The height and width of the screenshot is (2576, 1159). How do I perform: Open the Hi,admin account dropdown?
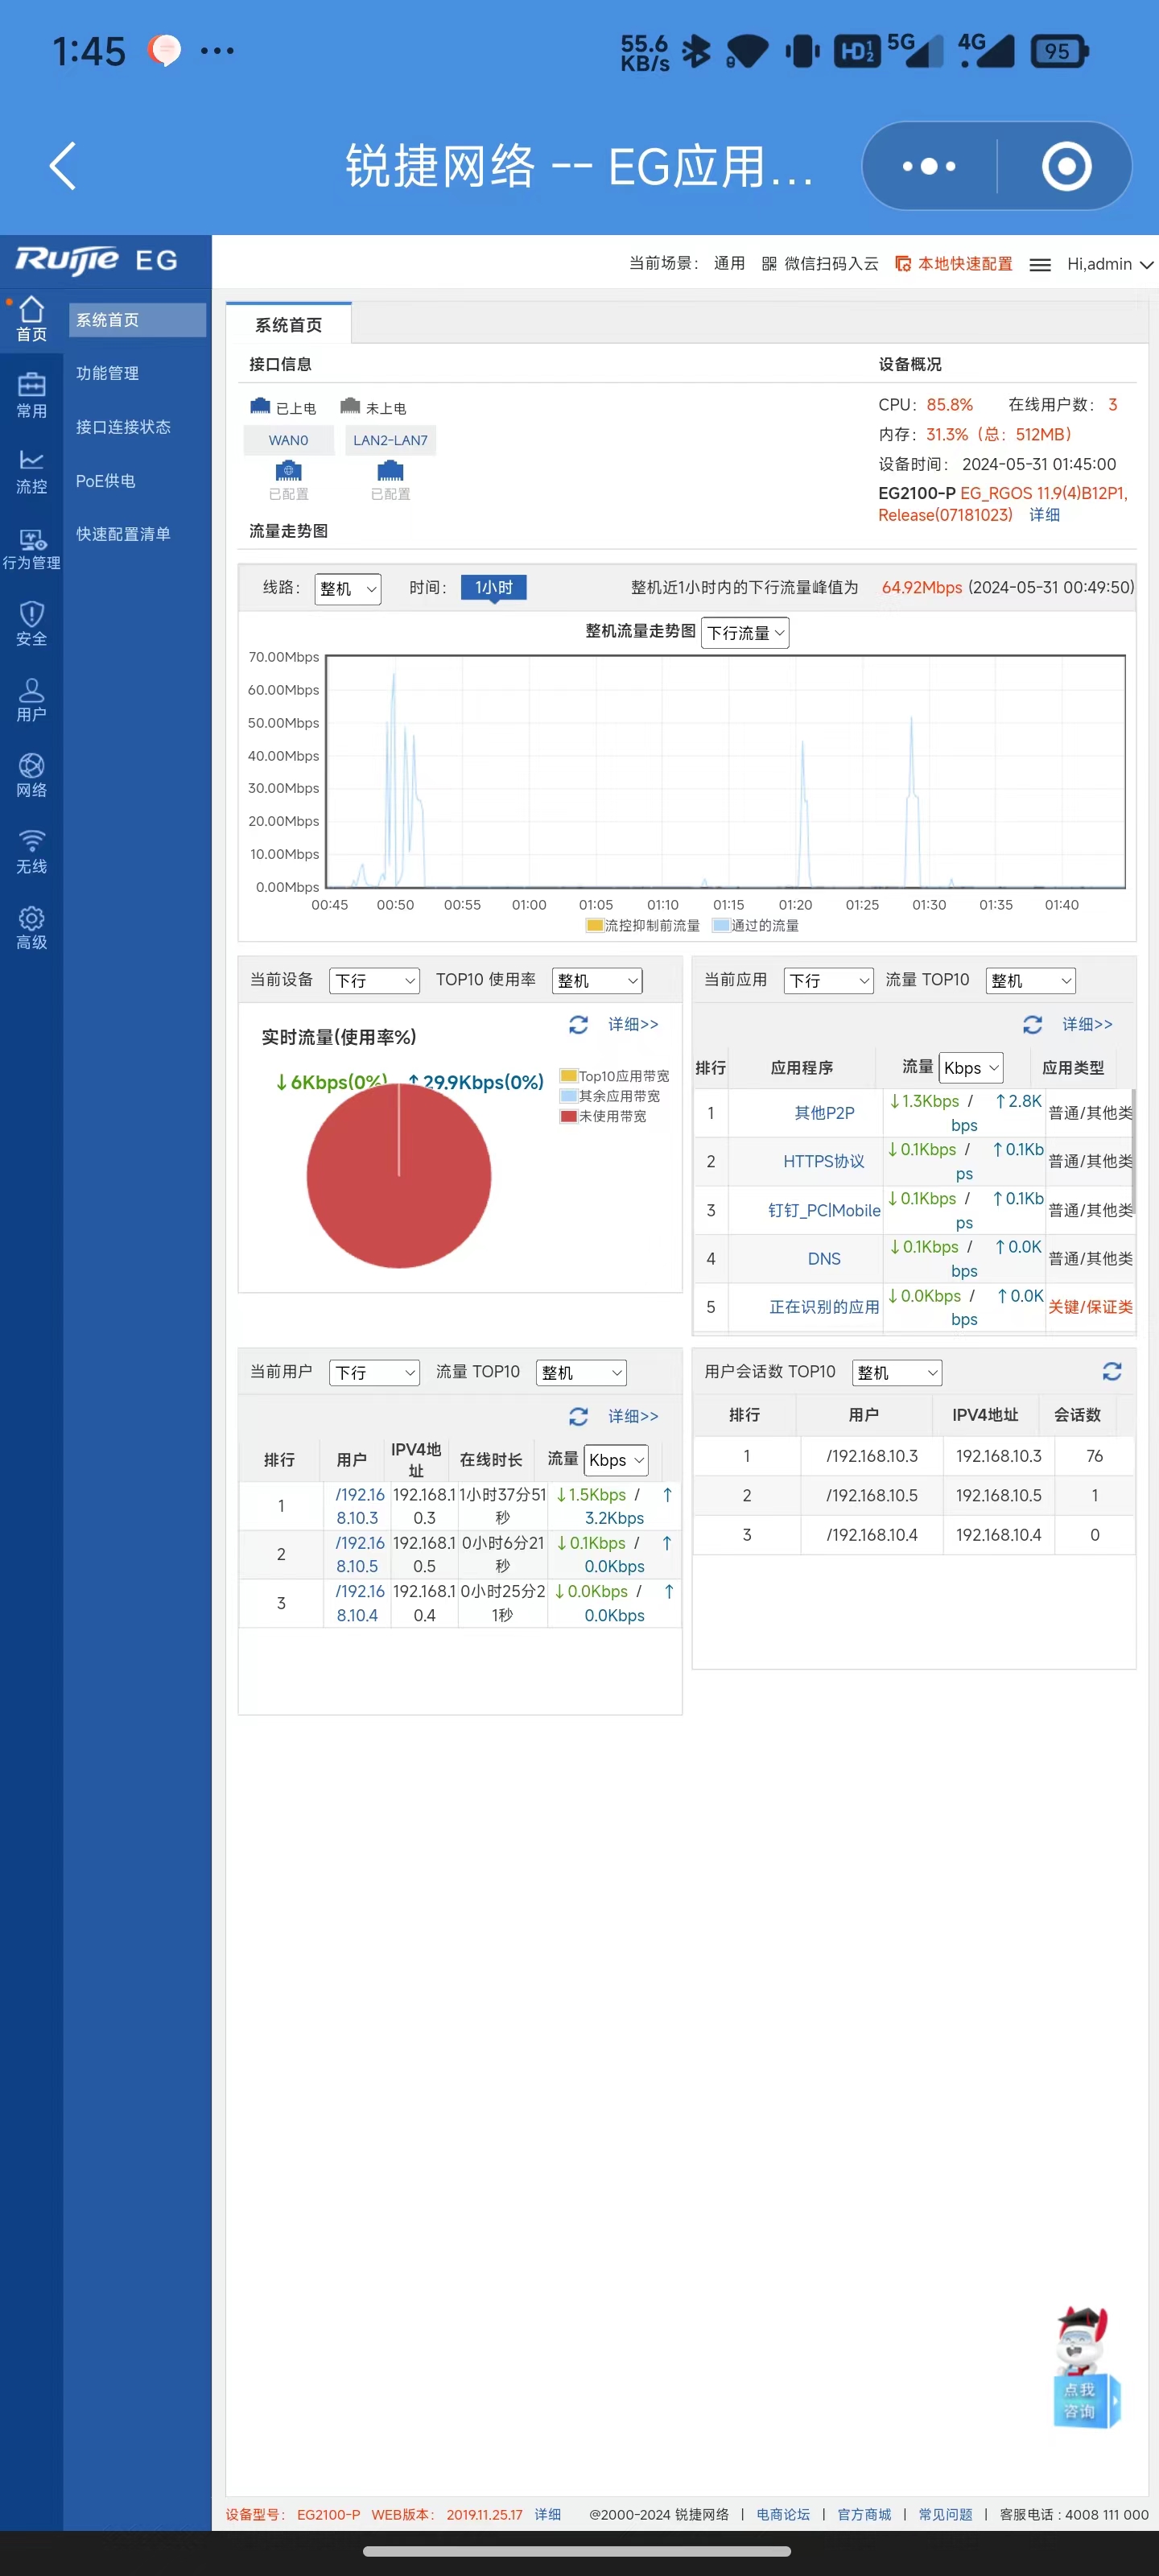tap(1109, 264)
